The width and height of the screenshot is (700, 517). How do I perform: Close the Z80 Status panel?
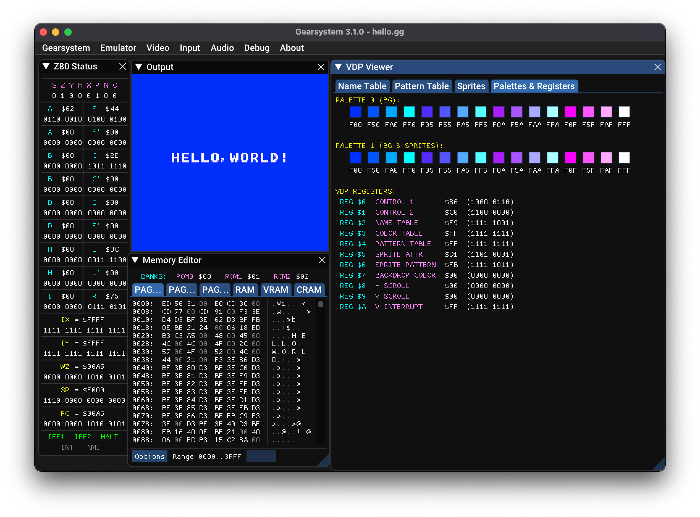[123, 66]
